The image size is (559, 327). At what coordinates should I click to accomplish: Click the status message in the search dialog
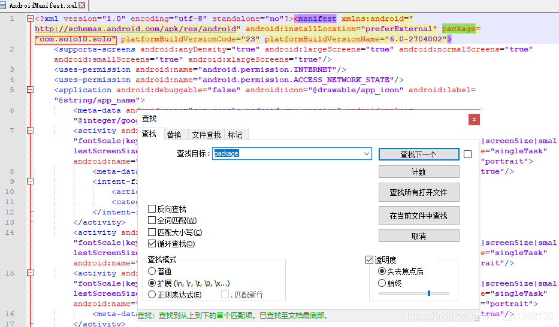coord(233,315)
